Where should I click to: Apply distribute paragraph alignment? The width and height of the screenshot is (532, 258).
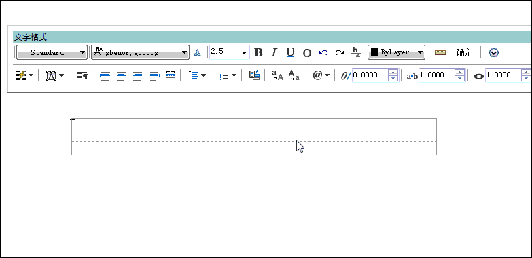pos(171,75)
